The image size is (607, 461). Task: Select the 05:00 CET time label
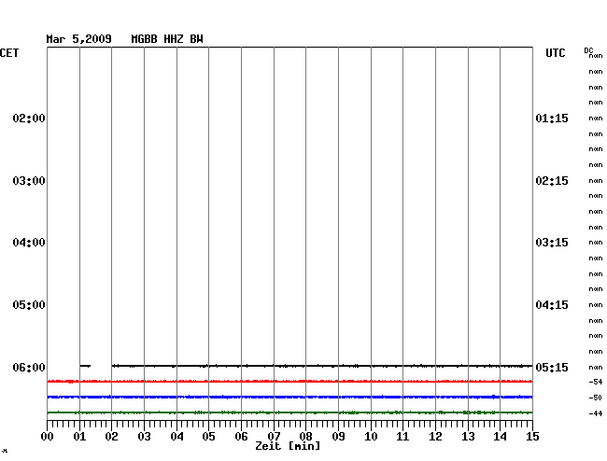tap(29, 305)
